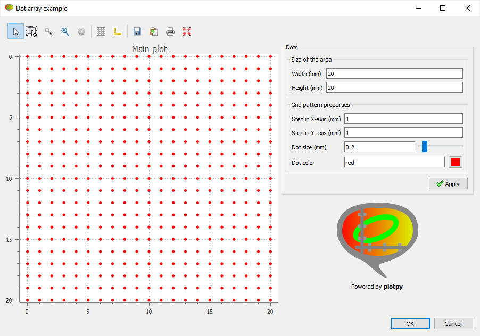The height and width of the screenshot is (336, 480).
Task: Dismiss the dialog with Cancel
Action: [x=453, y=324]
